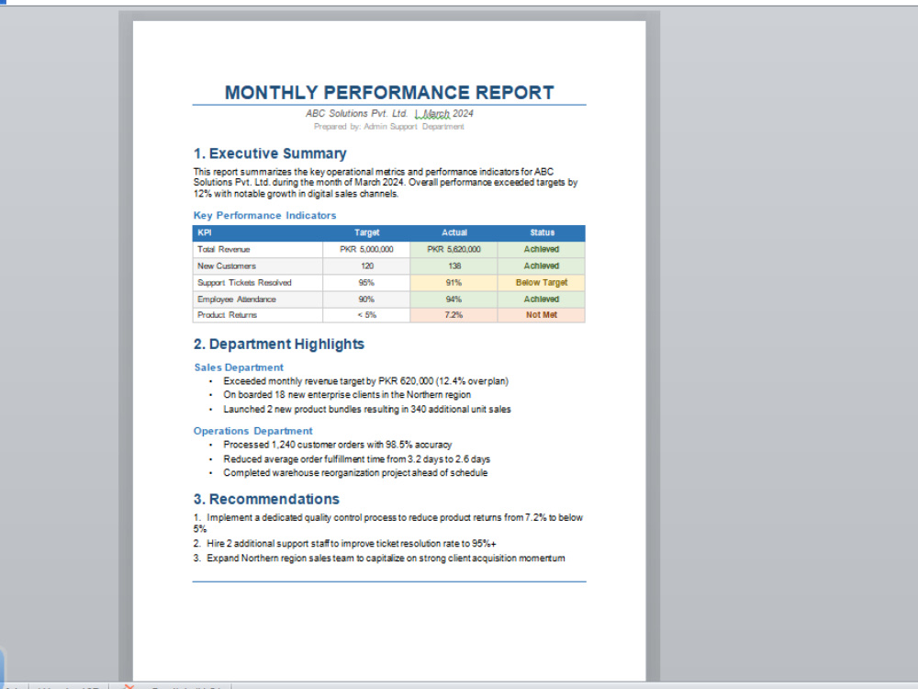The image size is (918, 689).
Task: Click the 'Sales Department' subheading
Action: (239, 367)
